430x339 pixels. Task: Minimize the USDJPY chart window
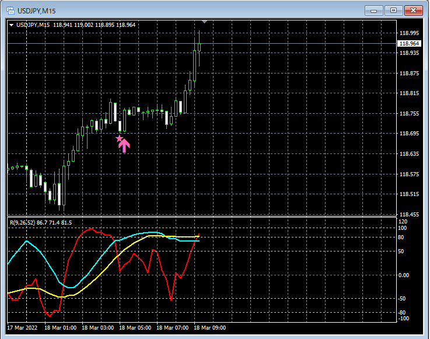[374, 11]
